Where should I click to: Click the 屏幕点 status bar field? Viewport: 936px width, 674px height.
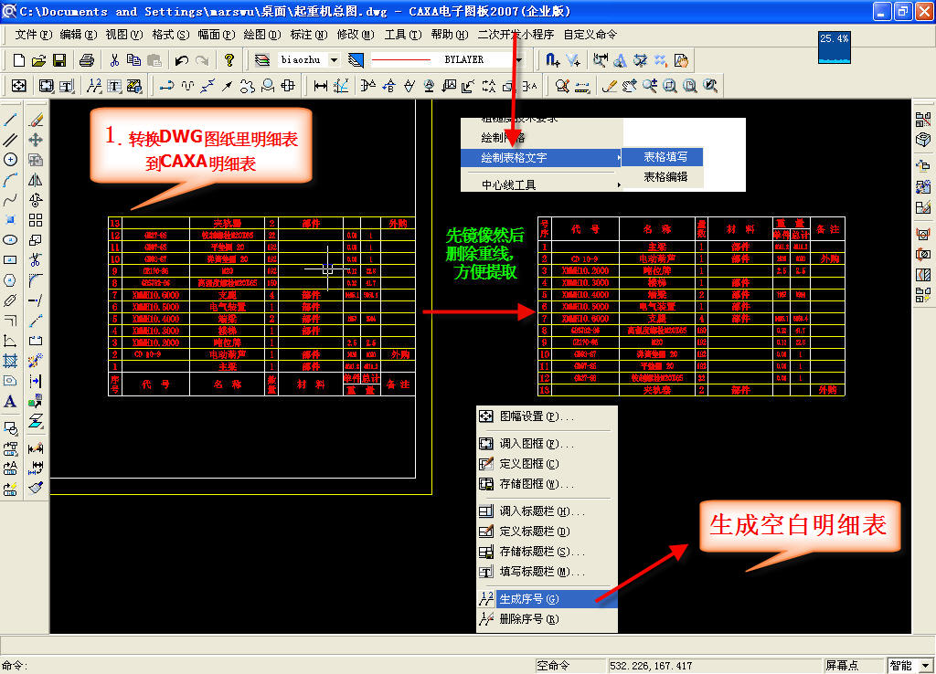tap(853, 666)
